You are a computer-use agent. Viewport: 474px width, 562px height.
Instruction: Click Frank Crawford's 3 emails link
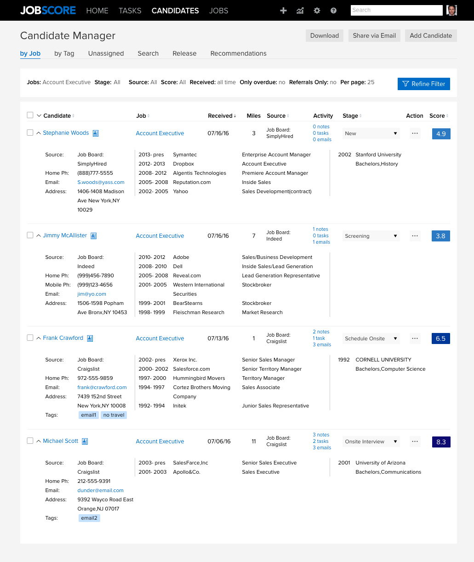(x=322, y=344)
